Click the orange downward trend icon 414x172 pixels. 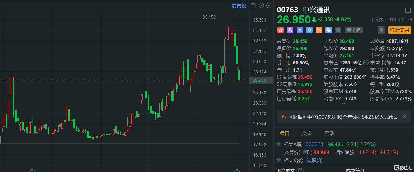[319, 30]
